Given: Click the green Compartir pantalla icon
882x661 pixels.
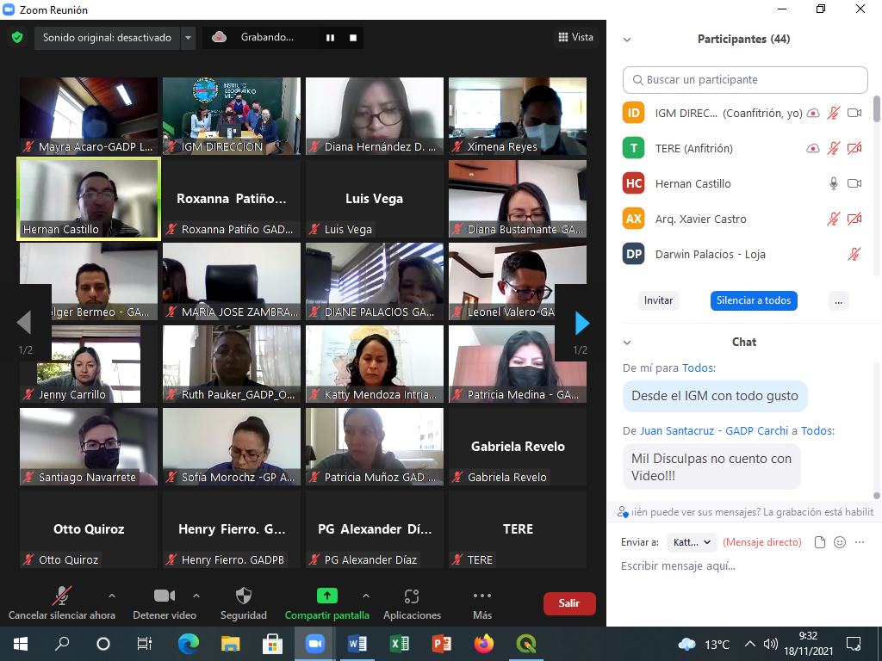Looking at the screenshot, I should pyautogui.click(x=326, y=596).
